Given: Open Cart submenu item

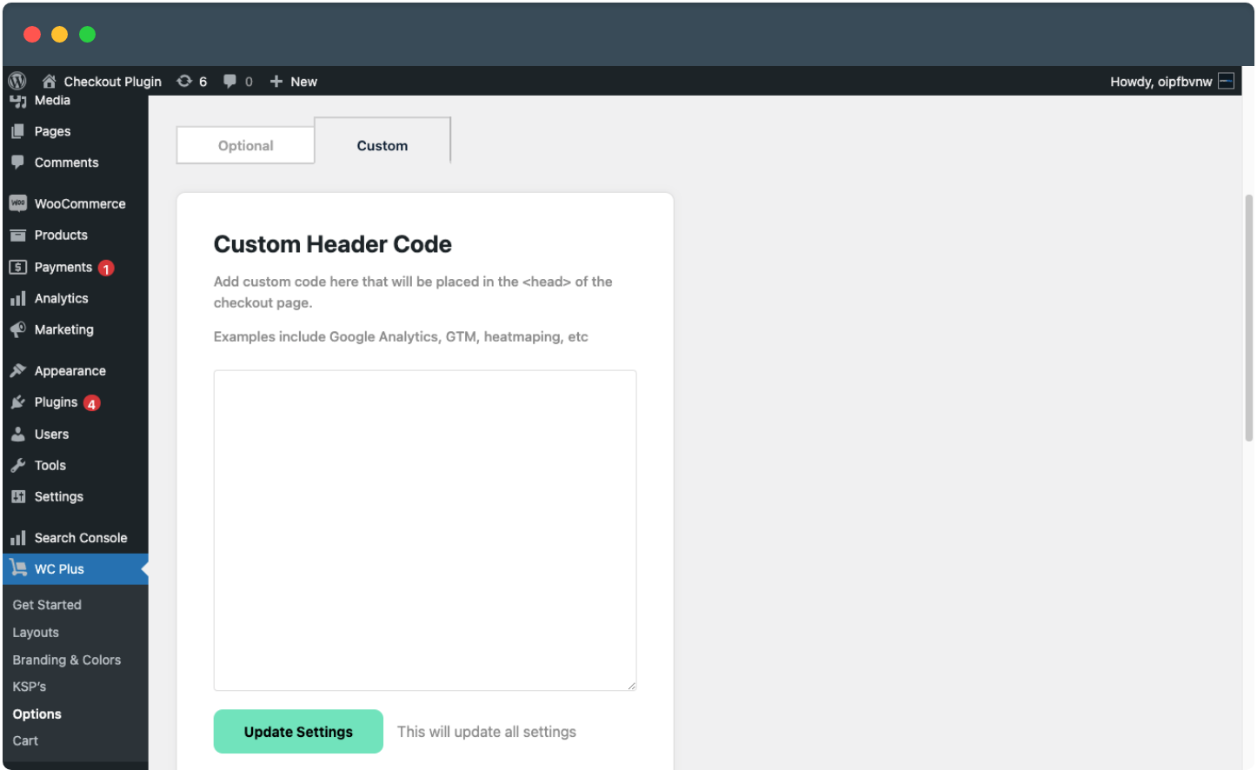Looking at the screenshot, I should click(x=25, y=740).
